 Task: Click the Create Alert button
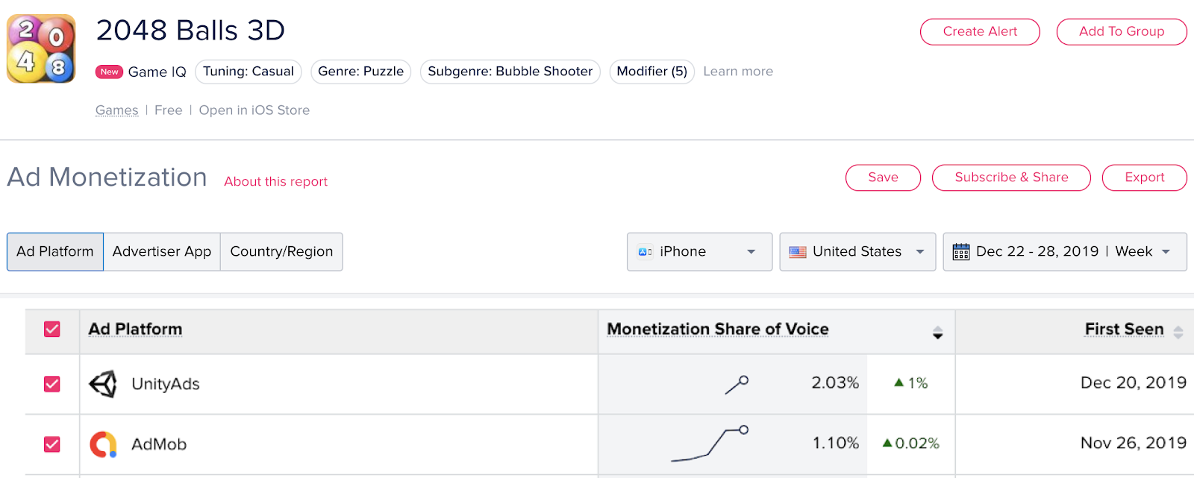click(980, 31)
